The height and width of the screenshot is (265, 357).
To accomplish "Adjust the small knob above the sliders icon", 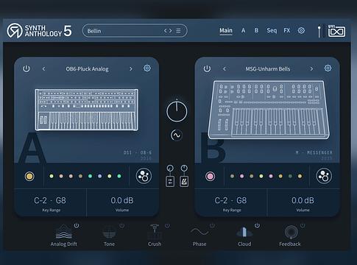I will click(x=170, y=169).
